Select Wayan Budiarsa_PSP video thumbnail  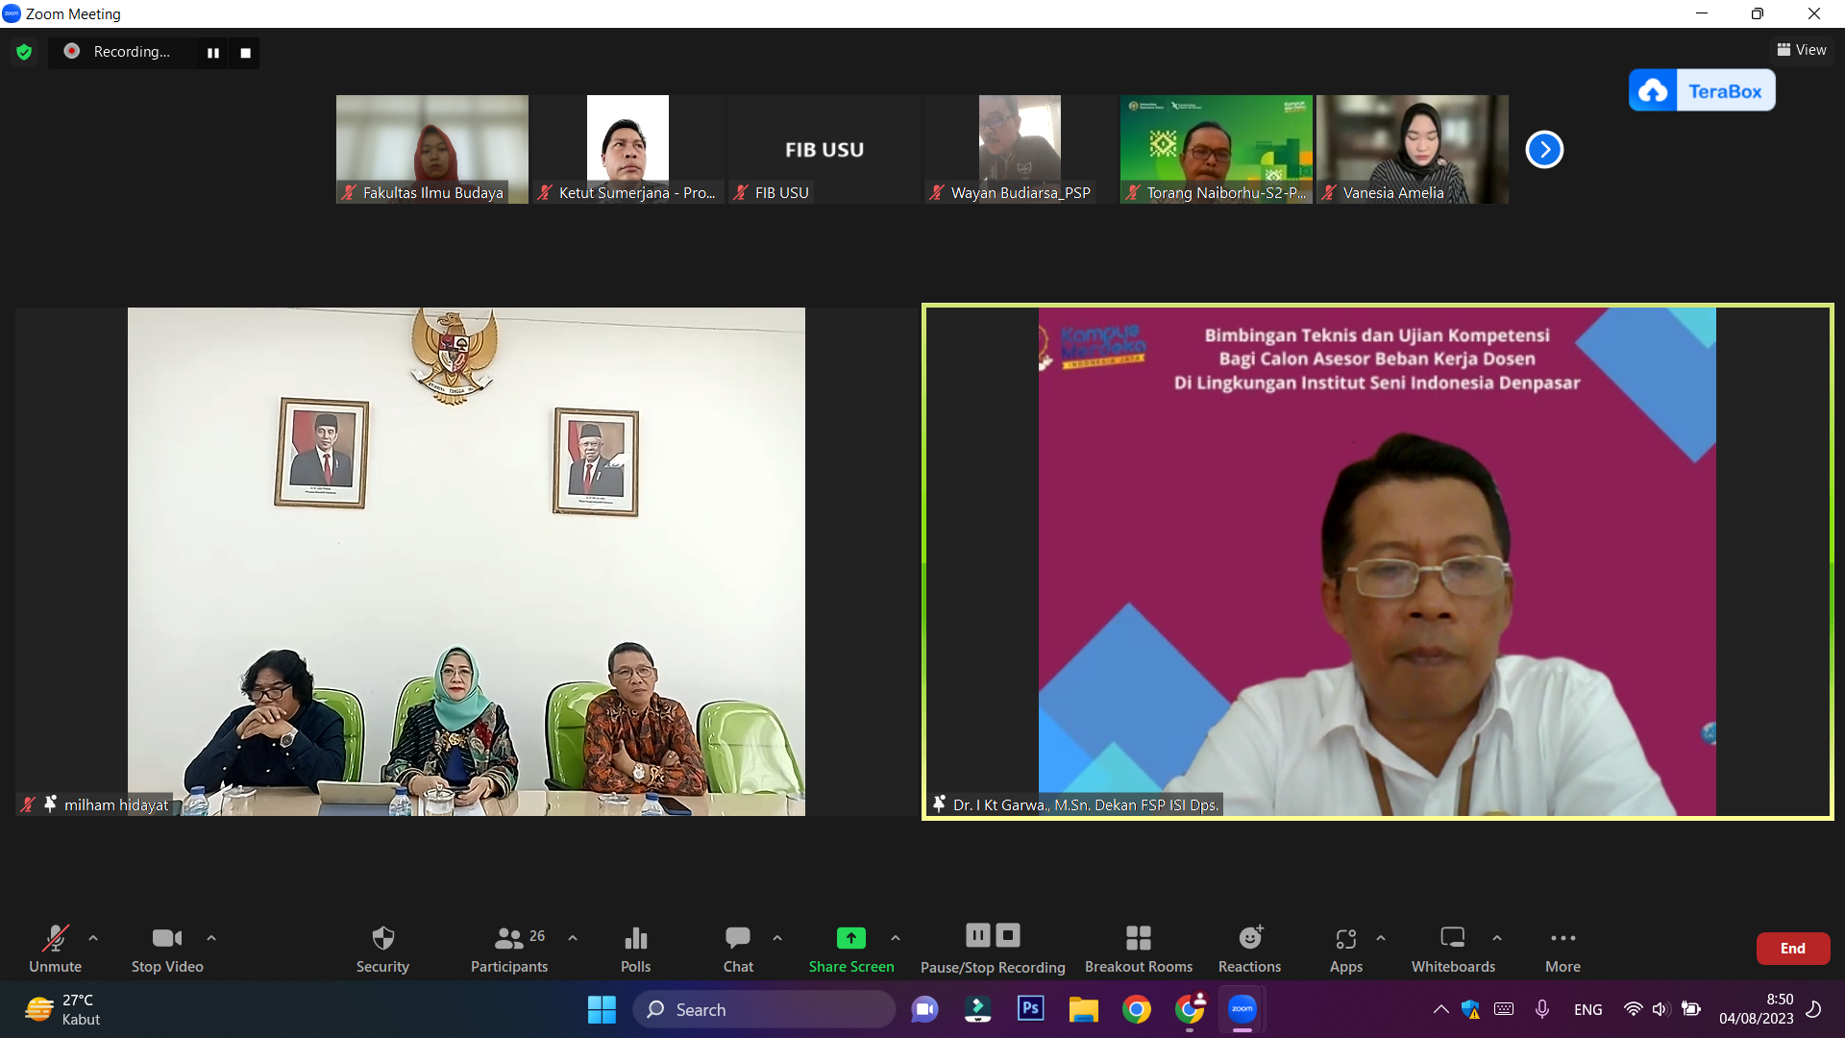(1021, 149)
